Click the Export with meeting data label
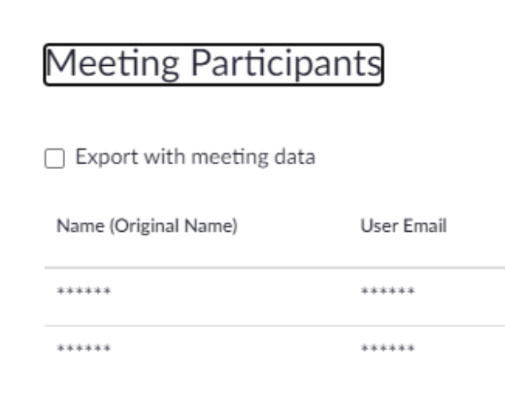 pyautogui.click(x=195, y=157)
